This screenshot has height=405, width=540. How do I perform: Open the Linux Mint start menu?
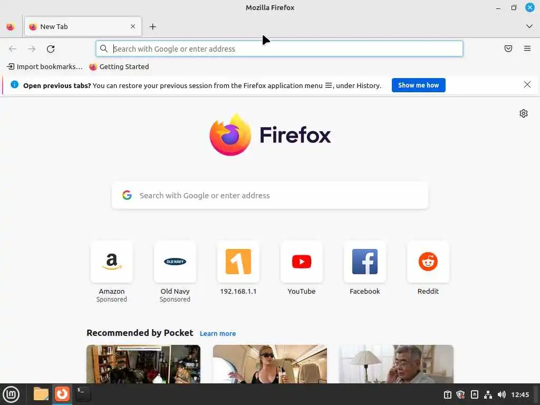click(11, 394)
